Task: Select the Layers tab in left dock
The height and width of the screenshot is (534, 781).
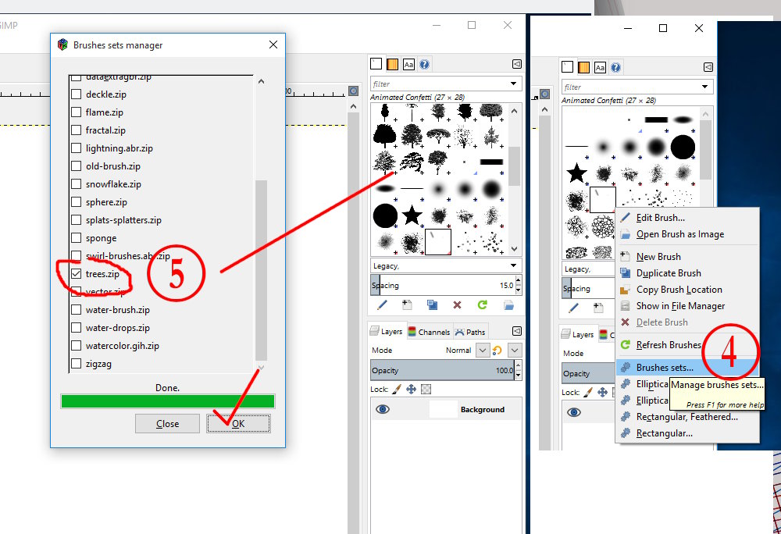Action: point(387,332)
